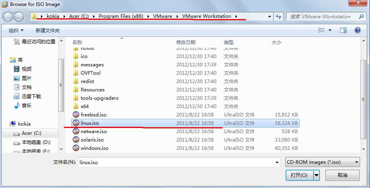The height and width of the screenshot is (188, 370).
Task: Click the 文件名 filename input field
Action: point(179,162)
